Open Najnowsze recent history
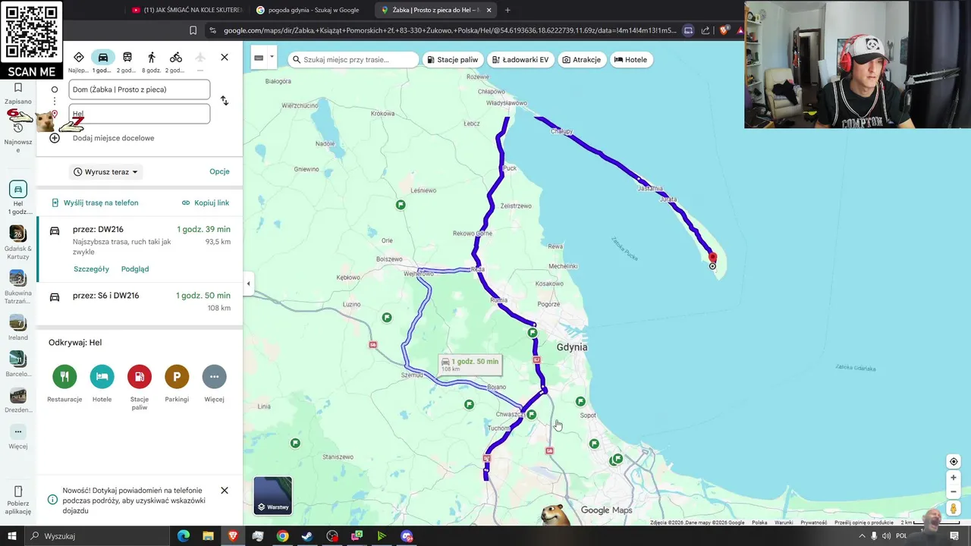This screenshot has width=971, height=546. [x=18, y=136]
